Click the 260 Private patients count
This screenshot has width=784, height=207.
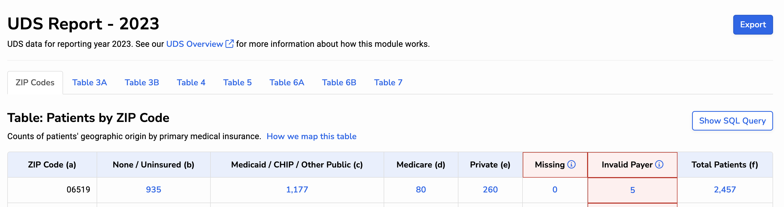[490, 190]
